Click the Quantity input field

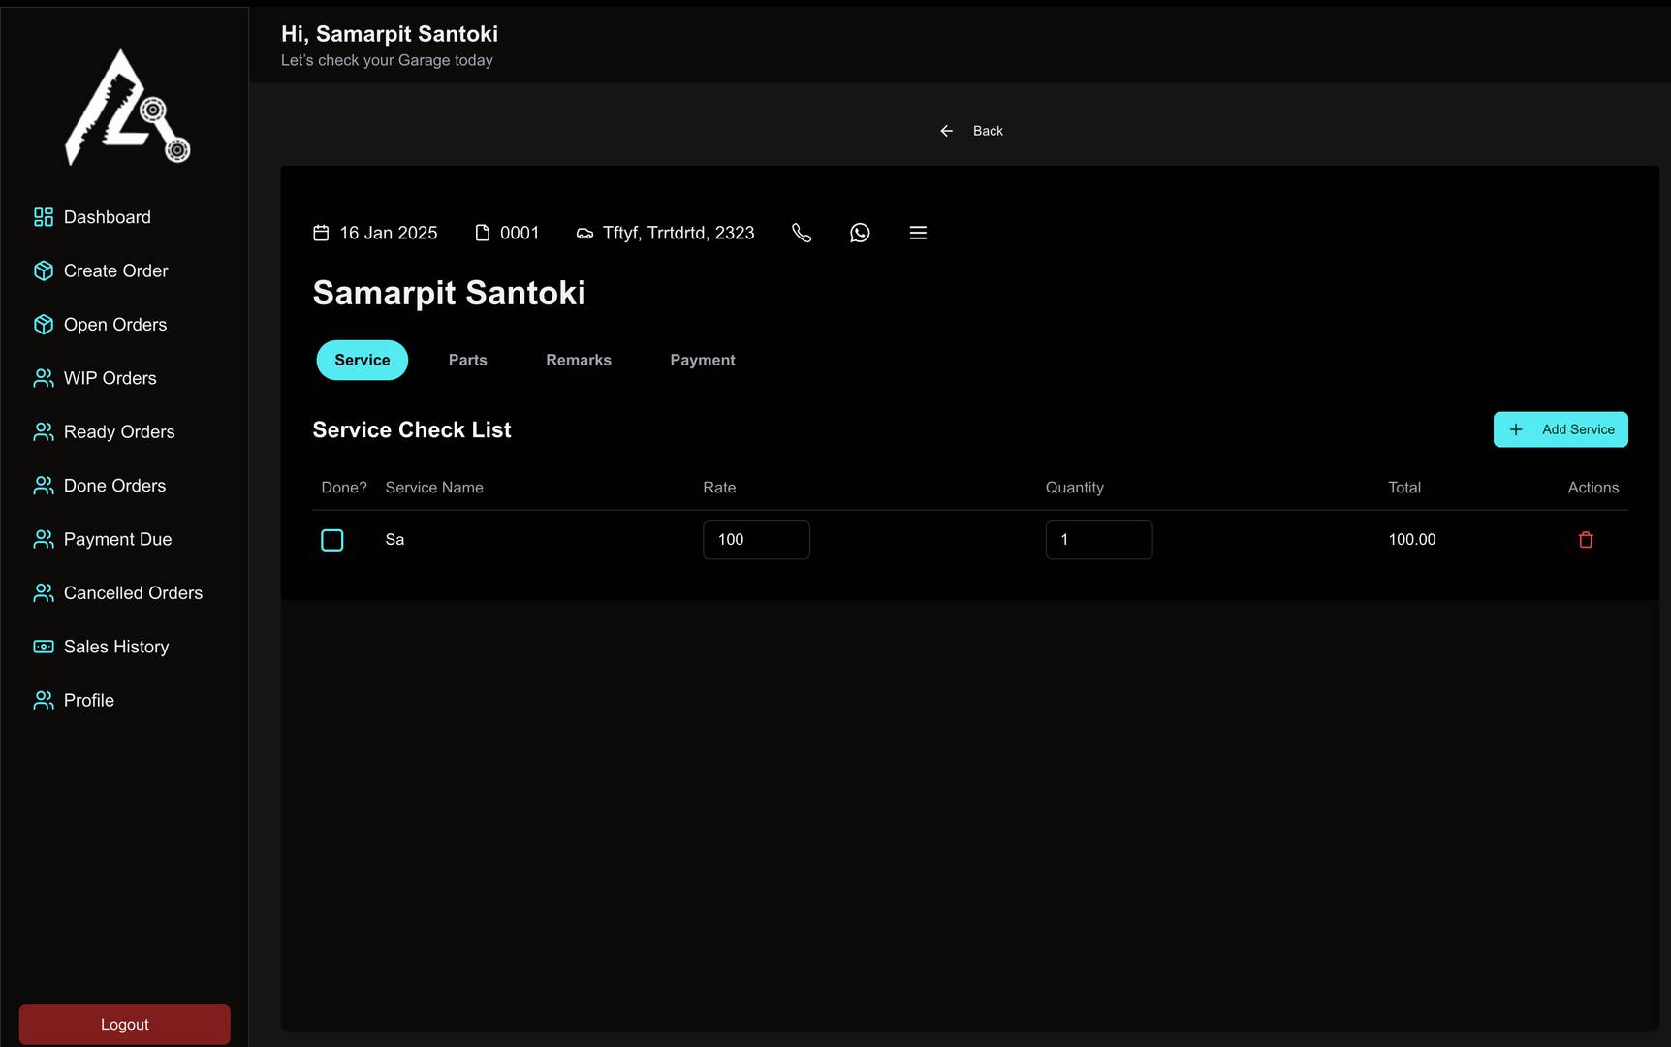pos(1098,540)
